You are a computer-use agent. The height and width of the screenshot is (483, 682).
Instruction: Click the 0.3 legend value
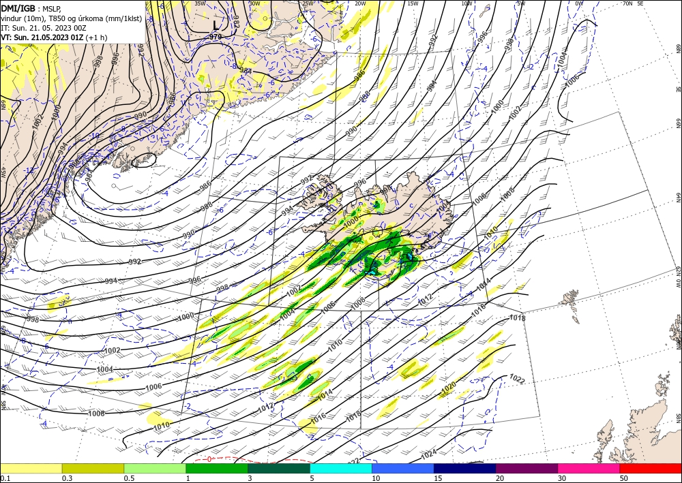tap(67, 478)
